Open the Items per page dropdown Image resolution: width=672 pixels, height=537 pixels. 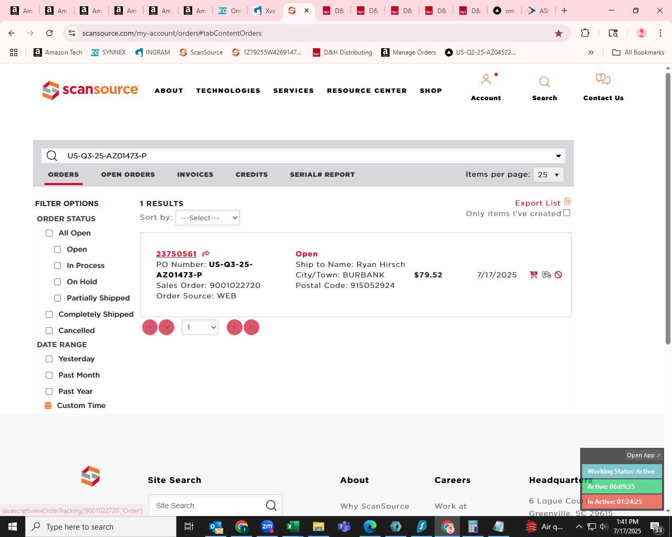[548, 175]
